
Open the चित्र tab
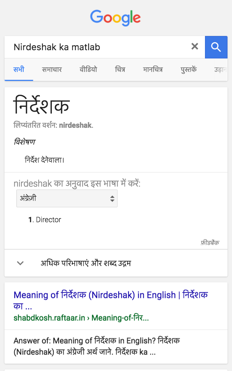[120, 70]
